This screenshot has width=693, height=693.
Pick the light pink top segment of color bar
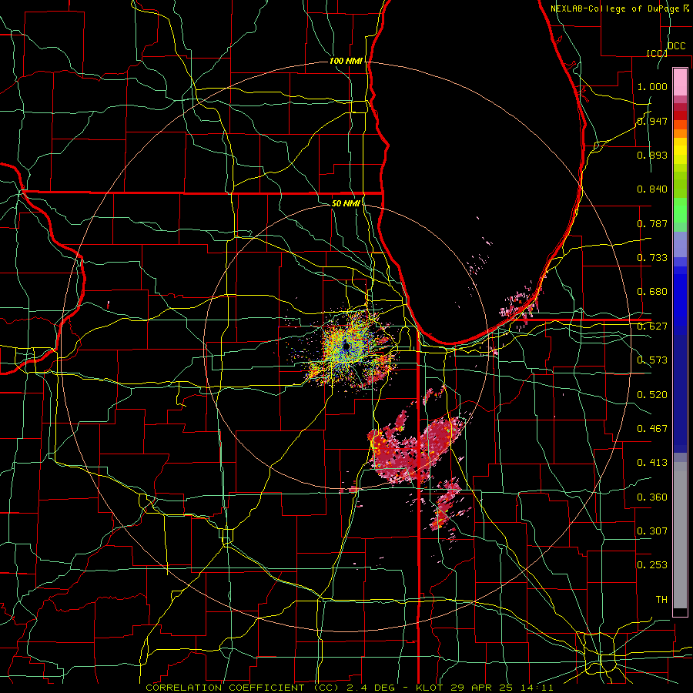pos(680,82)
